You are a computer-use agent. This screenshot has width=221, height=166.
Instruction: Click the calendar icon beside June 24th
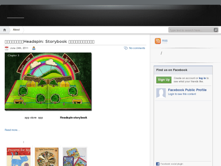pyautogui.click(x=6, y=48)
